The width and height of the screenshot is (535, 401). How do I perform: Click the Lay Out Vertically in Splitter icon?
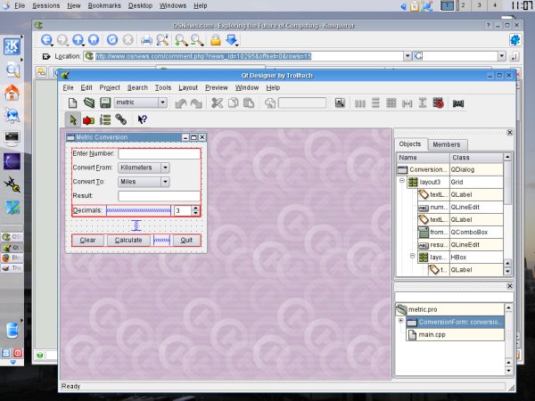423,102
